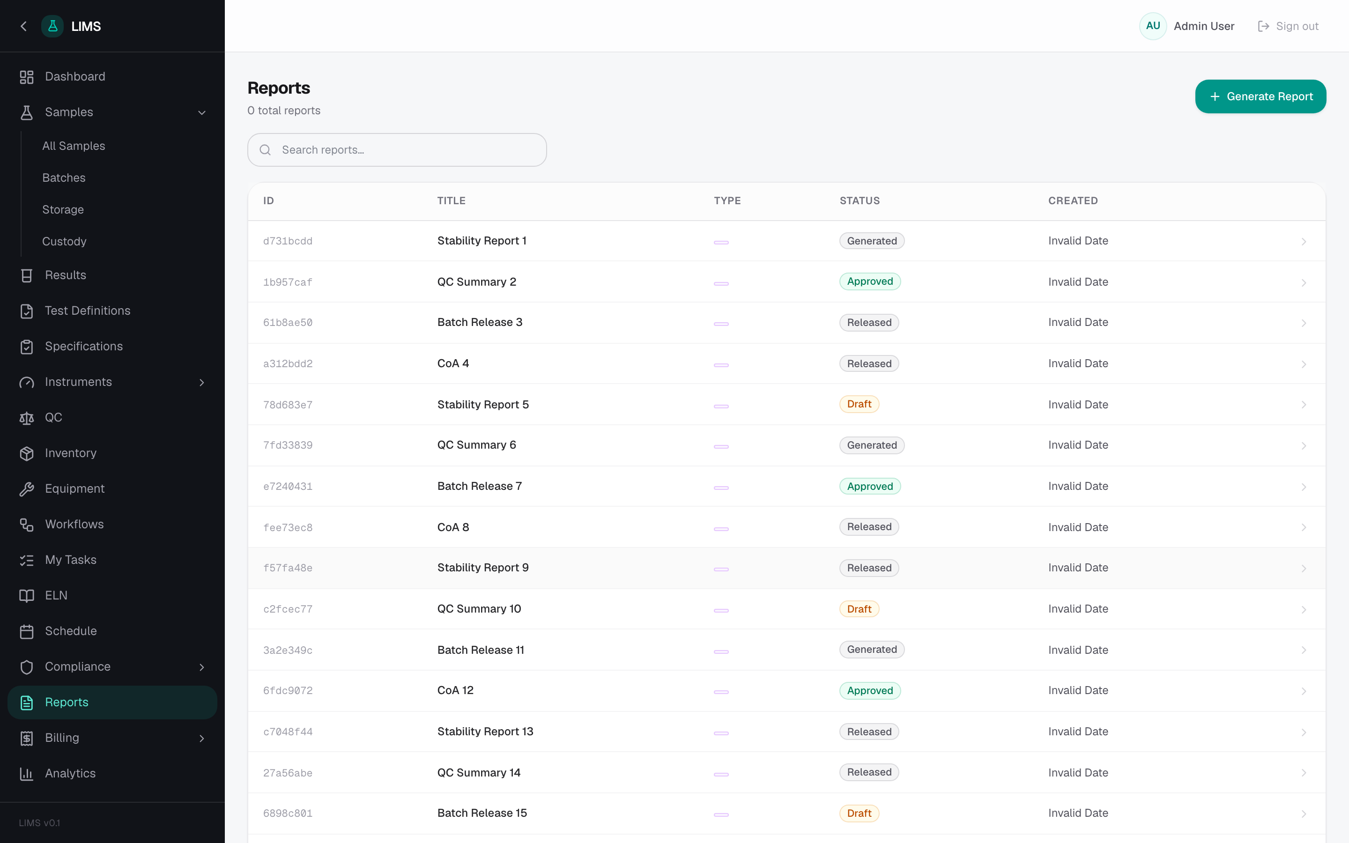
Task: Click the Test Definitions file icon
Action: coord(27,311)
